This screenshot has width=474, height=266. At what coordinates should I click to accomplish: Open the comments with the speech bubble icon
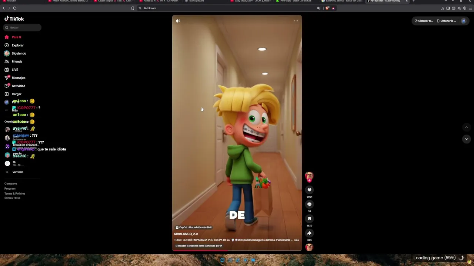pyautogui.click(x=310, y=204)
